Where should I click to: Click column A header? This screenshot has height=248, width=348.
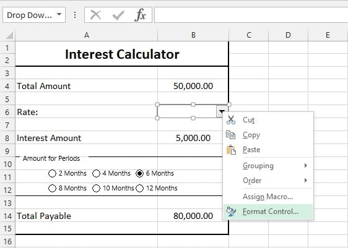pyautogui.click(x=87, y=35)
